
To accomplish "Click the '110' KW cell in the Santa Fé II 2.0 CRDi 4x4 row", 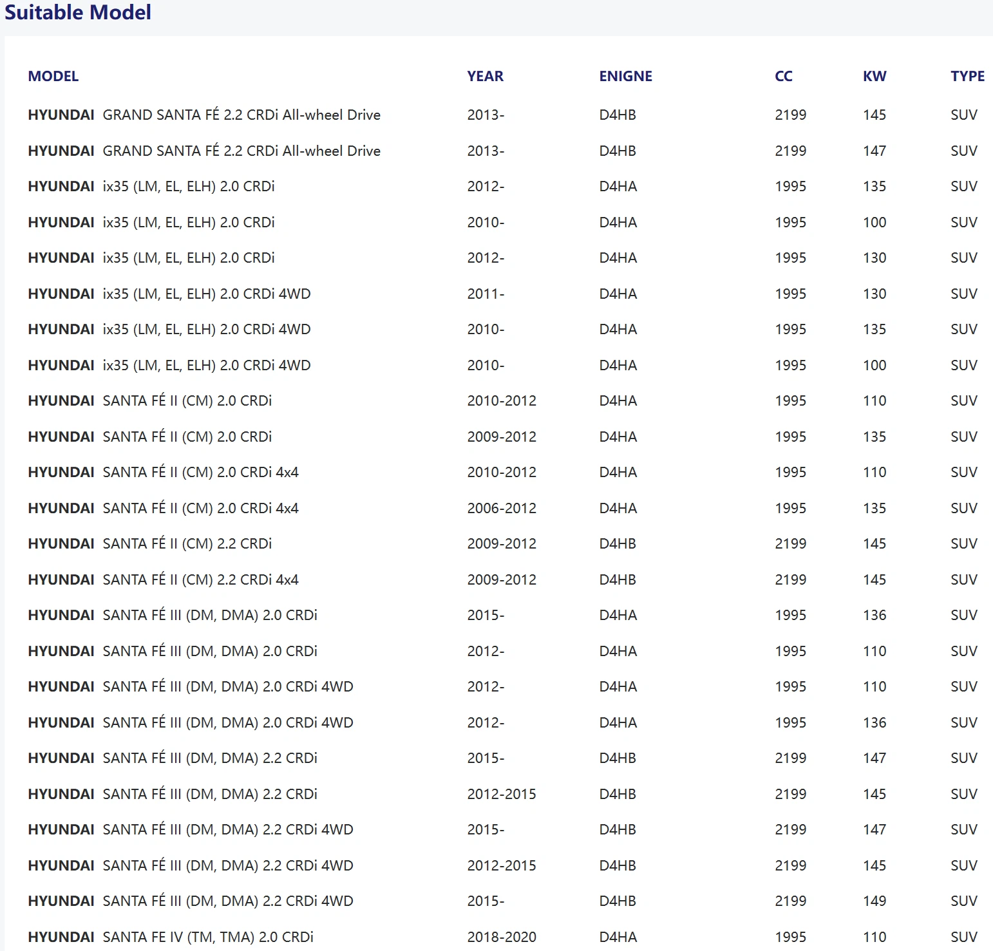I will pos(875,472).
